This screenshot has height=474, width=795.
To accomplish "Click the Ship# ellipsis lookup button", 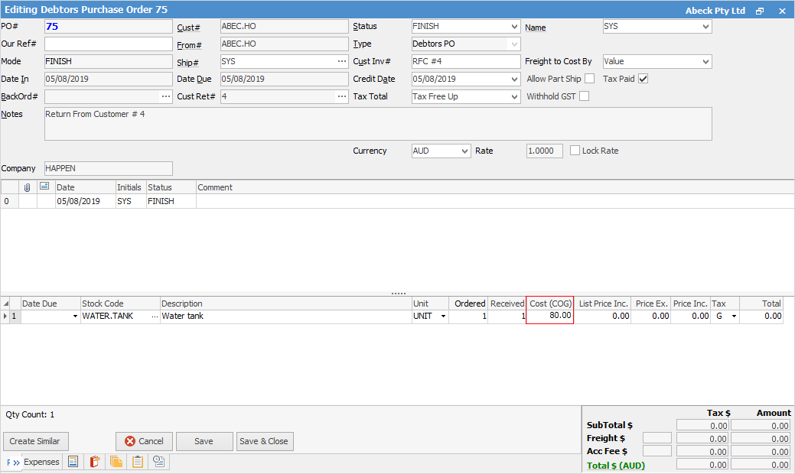I will click(x=341, y=61).
